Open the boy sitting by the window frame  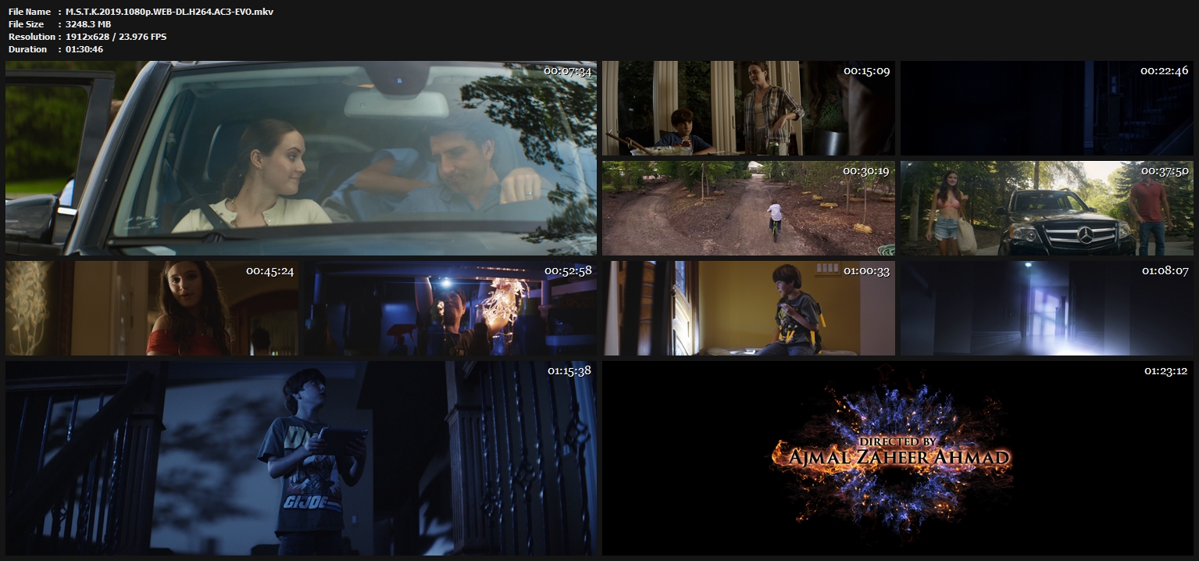748,309
